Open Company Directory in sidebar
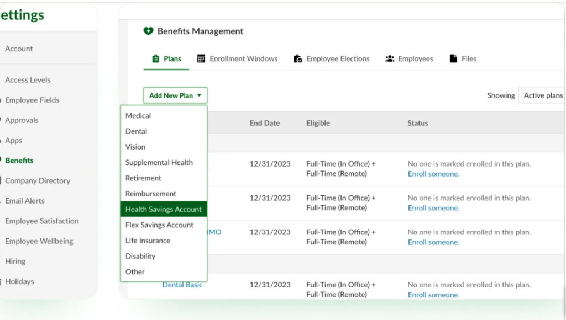Screen dimensions: 566x320 [38, 180]
